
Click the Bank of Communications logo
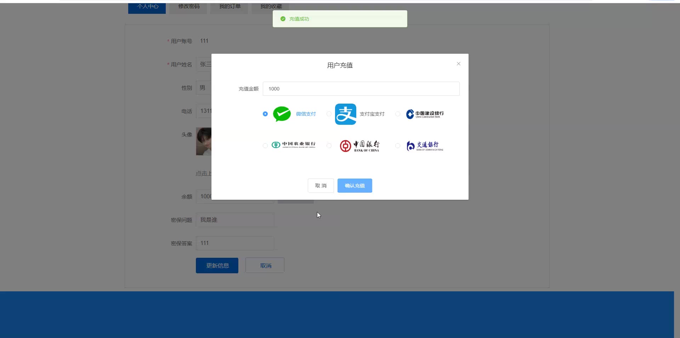tap(425, 146)
